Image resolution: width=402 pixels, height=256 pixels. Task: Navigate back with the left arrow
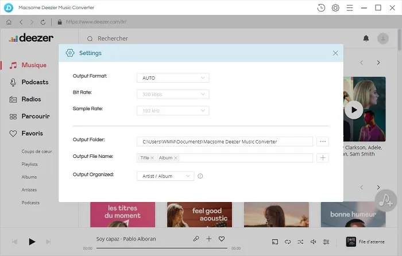(21, 22)
